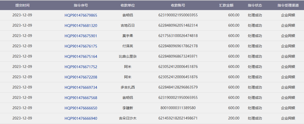304x124 pixels.
Task: Select the 收款账号 column header
Action: pyautogui.click(x=178, y=5)
